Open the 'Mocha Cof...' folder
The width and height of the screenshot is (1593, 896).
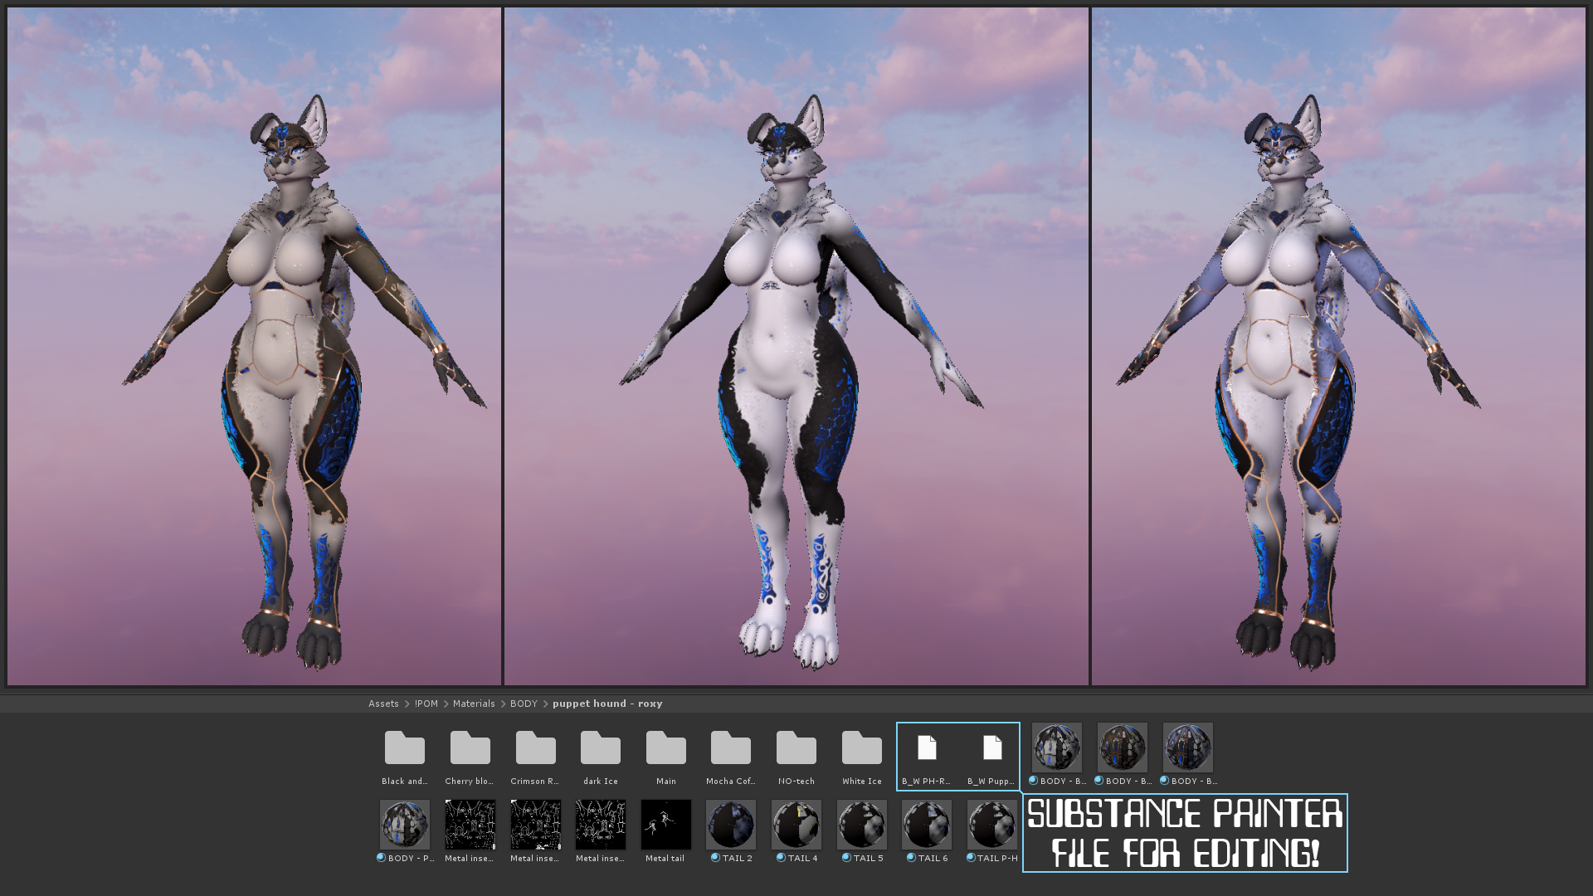coord(731,748)
